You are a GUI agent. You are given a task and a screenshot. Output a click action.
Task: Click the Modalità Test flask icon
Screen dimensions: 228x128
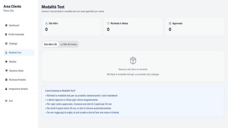[x=6, y=52]
